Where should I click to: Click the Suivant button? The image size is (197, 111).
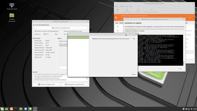tap(134, 75)
